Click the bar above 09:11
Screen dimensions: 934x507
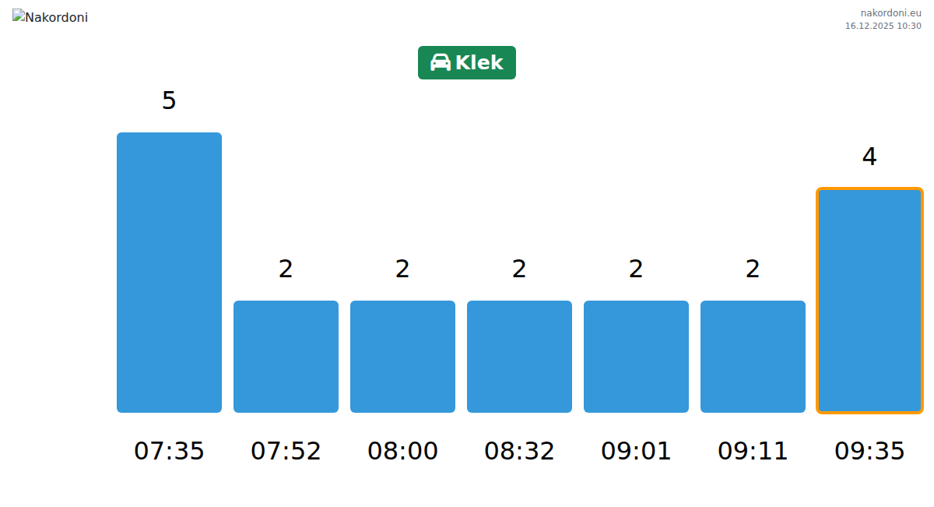click(x=753, y=357)
